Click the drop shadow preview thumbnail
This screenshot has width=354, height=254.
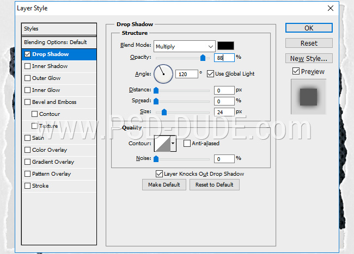pos(308,97)
